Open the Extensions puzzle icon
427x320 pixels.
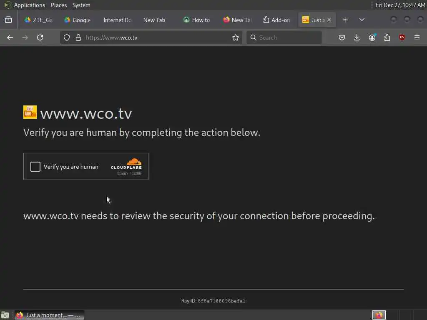tap(387, 37)
